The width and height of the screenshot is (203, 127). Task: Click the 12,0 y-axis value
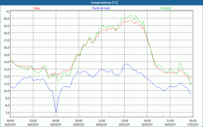(7, 76)
